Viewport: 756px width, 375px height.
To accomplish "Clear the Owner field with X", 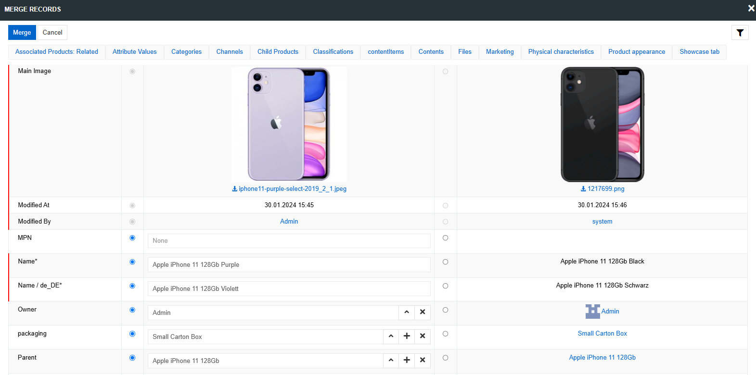I will point(423,312).
